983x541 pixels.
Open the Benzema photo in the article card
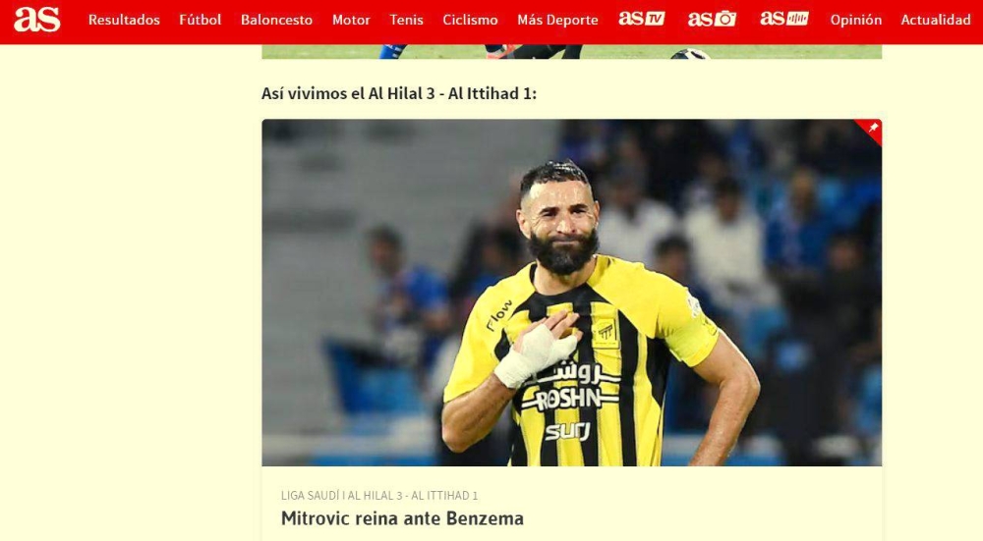tap(572, 293)
